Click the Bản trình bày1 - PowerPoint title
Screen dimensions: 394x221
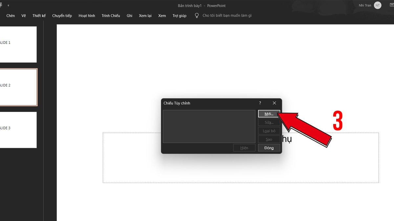point(202,6)
